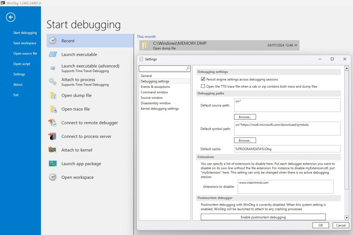Open Disassembly window settings category
Viewport: 353px width, 235px height.
tap(164, 103)
